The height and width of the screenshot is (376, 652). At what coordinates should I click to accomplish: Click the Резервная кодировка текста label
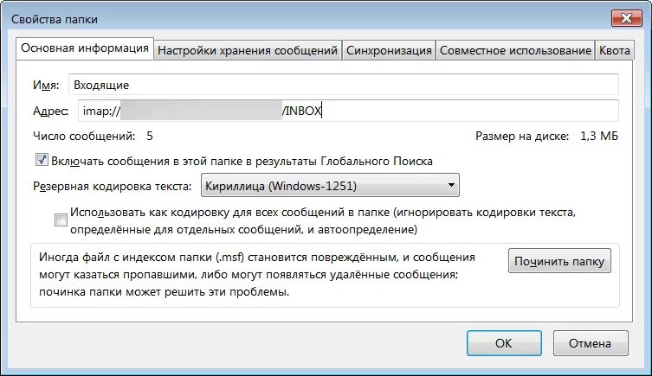click(x=113, y=186)
